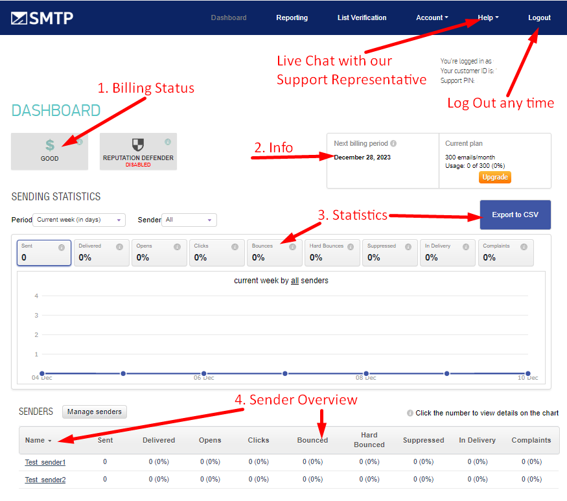The image size is (567, 501).
Task: Click the Hard Bounced column header
Action: 369,440
